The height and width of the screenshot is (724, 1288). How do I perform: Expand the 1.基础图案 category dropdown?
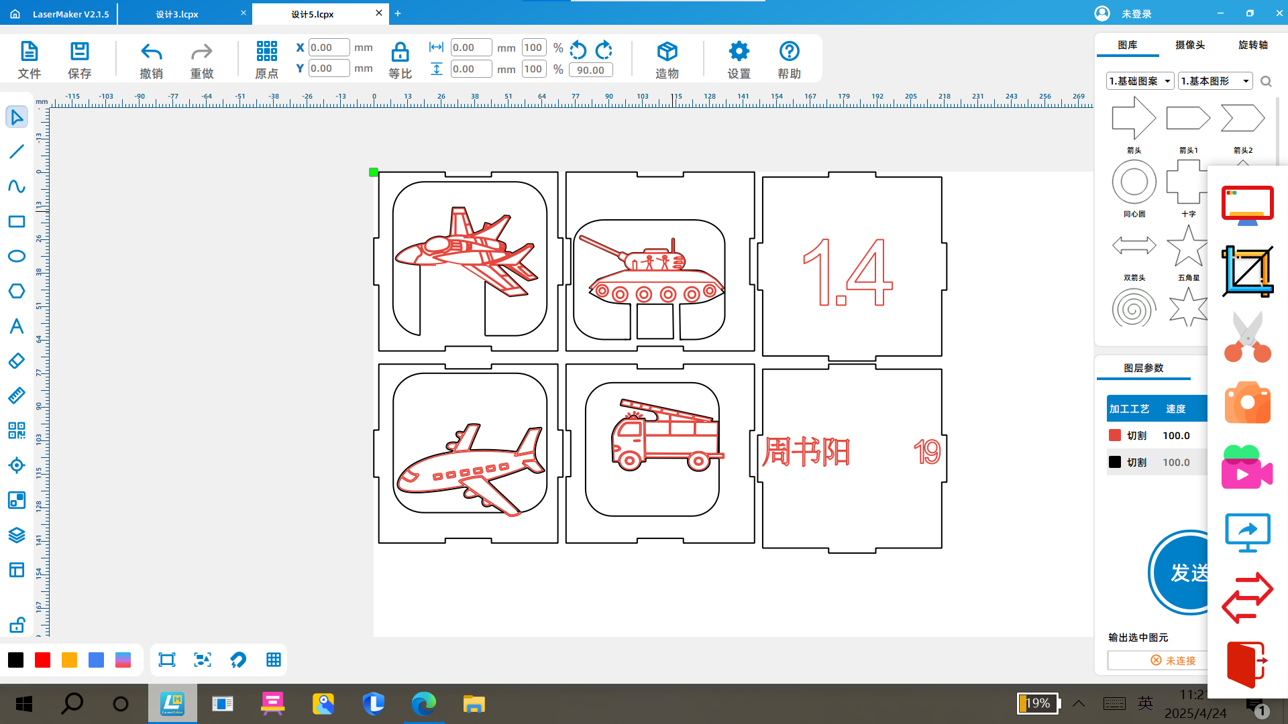tap(1140, 81)
